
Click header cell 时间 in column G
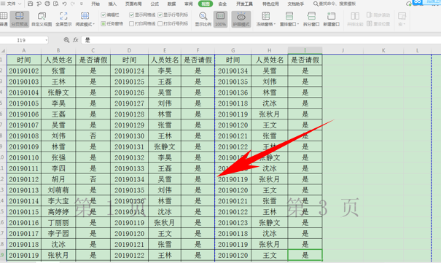point(233,60)
